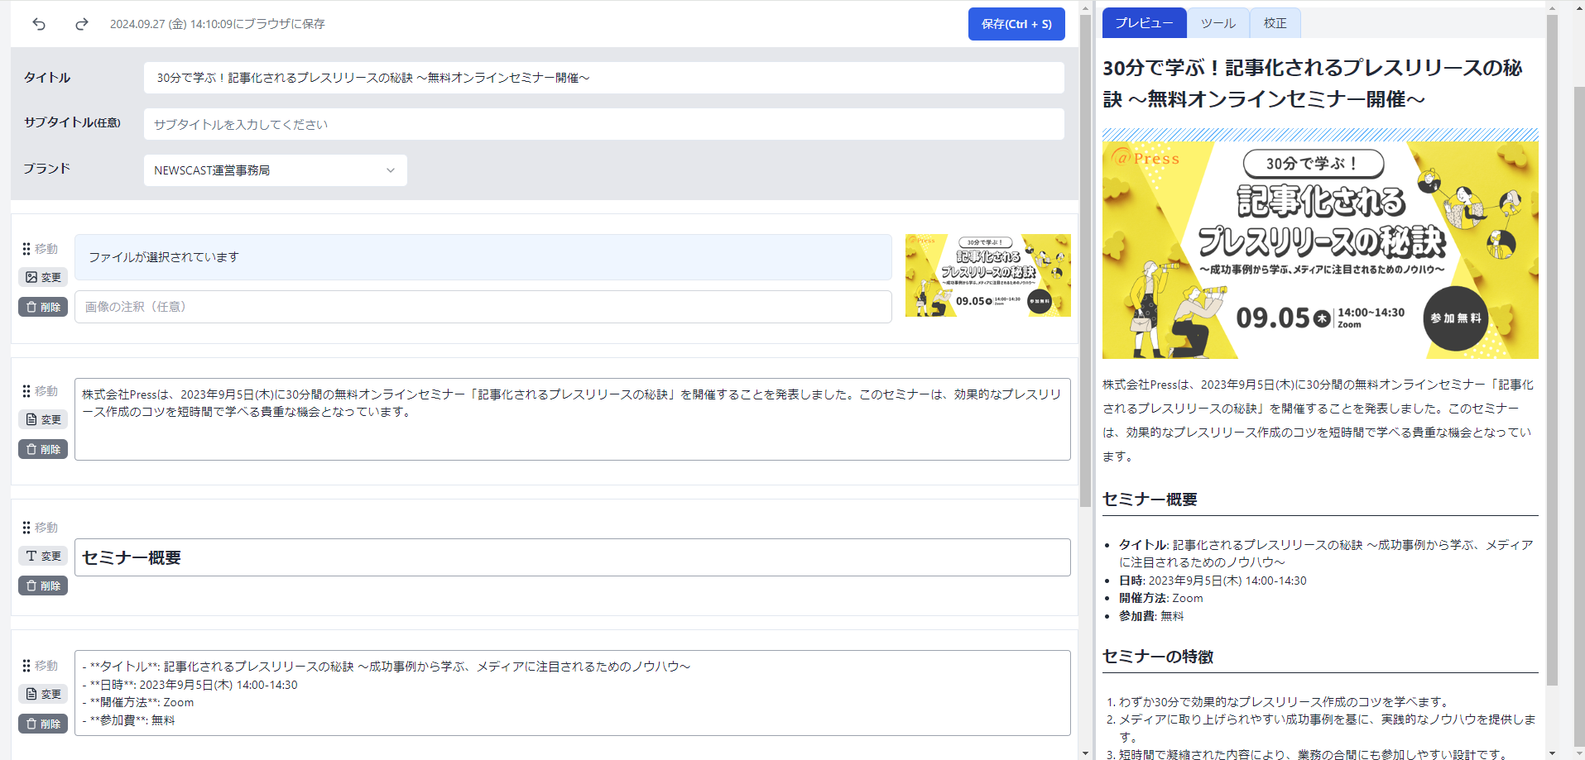Click the undo arrow icon
Image resolution: width=1585 pixels, height=760 pixels.
pyautogui.click(x=38, y=24)
